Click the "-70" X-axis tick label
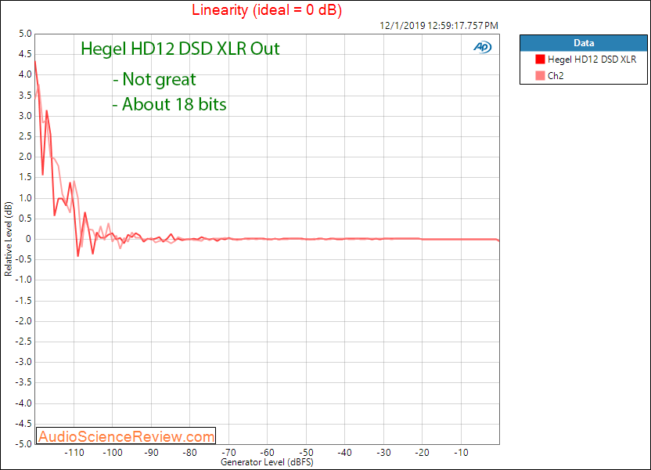This screenshot has height=470, width=651. [x=228, y=453]
